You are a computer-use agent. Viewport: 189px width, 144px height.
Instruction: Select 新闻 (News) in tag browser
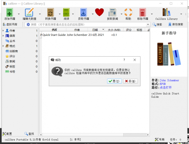(10, 61)
